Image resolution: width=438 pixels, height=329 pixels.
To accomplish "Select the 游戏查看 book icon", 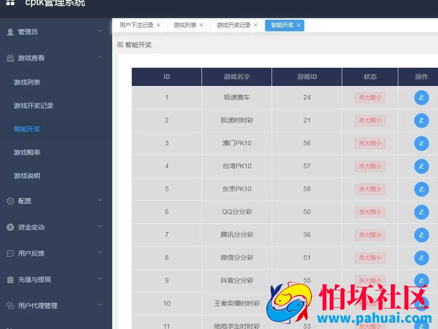I will (x=11, y=58).
